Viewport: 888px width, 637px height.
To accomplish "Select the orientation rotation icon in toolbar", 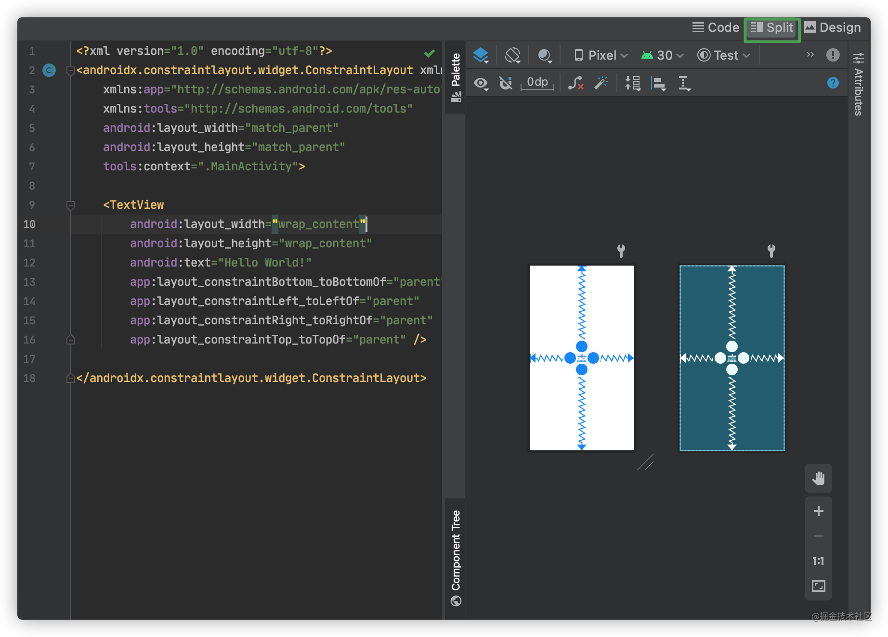I will point(512,55).
